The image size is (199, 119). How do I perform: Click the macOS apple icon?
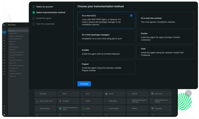pos(106,94)
